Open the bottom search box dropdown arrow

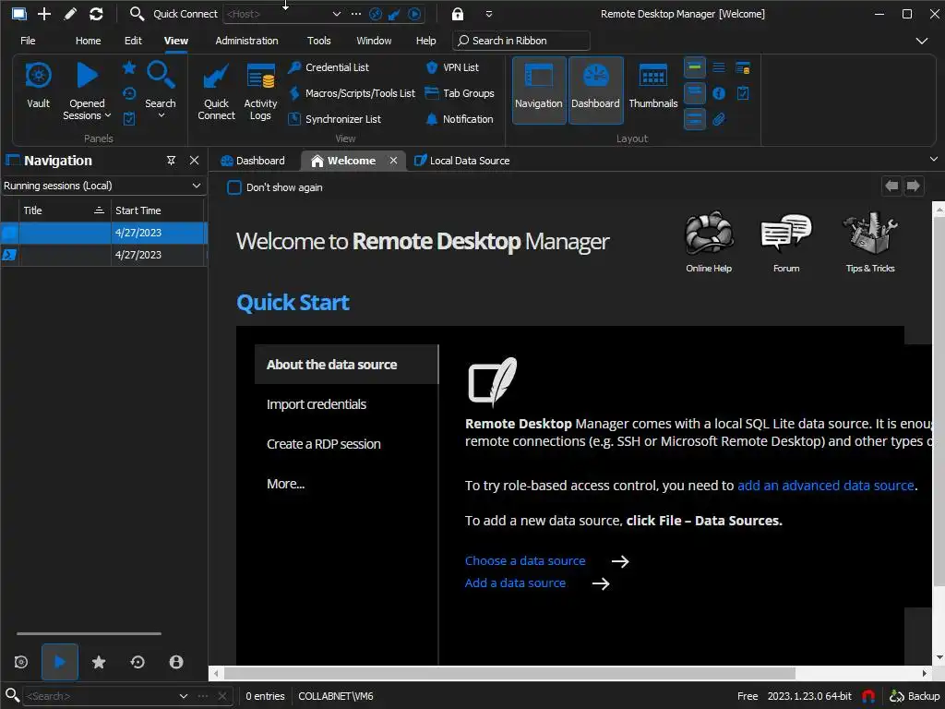[x=184, y=696]
